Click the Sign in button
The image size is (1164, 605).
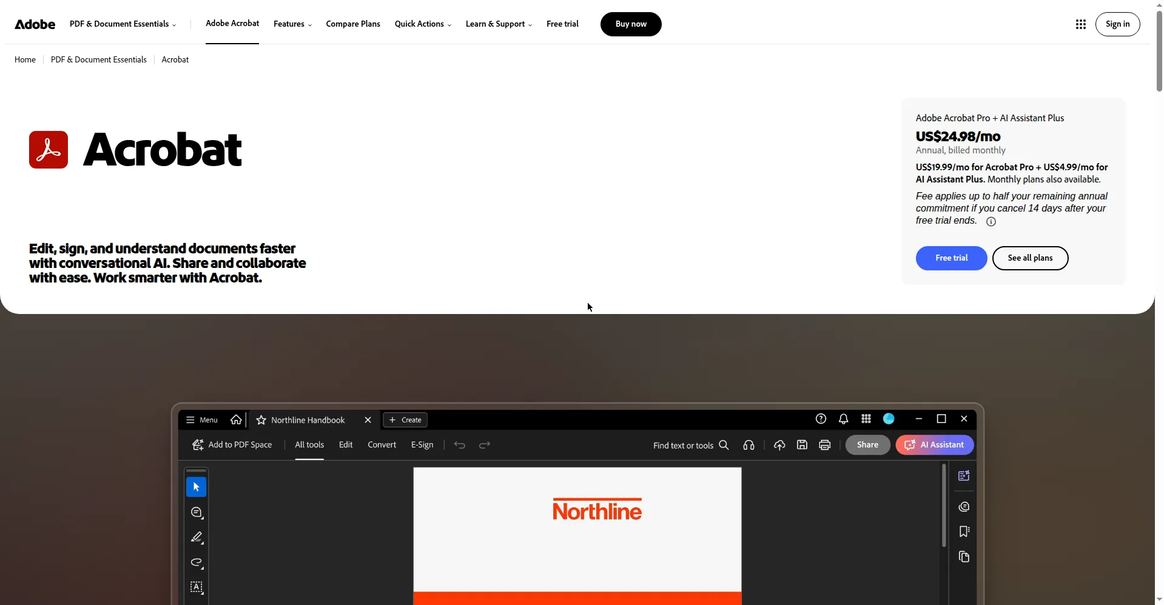coord(1117,24)
